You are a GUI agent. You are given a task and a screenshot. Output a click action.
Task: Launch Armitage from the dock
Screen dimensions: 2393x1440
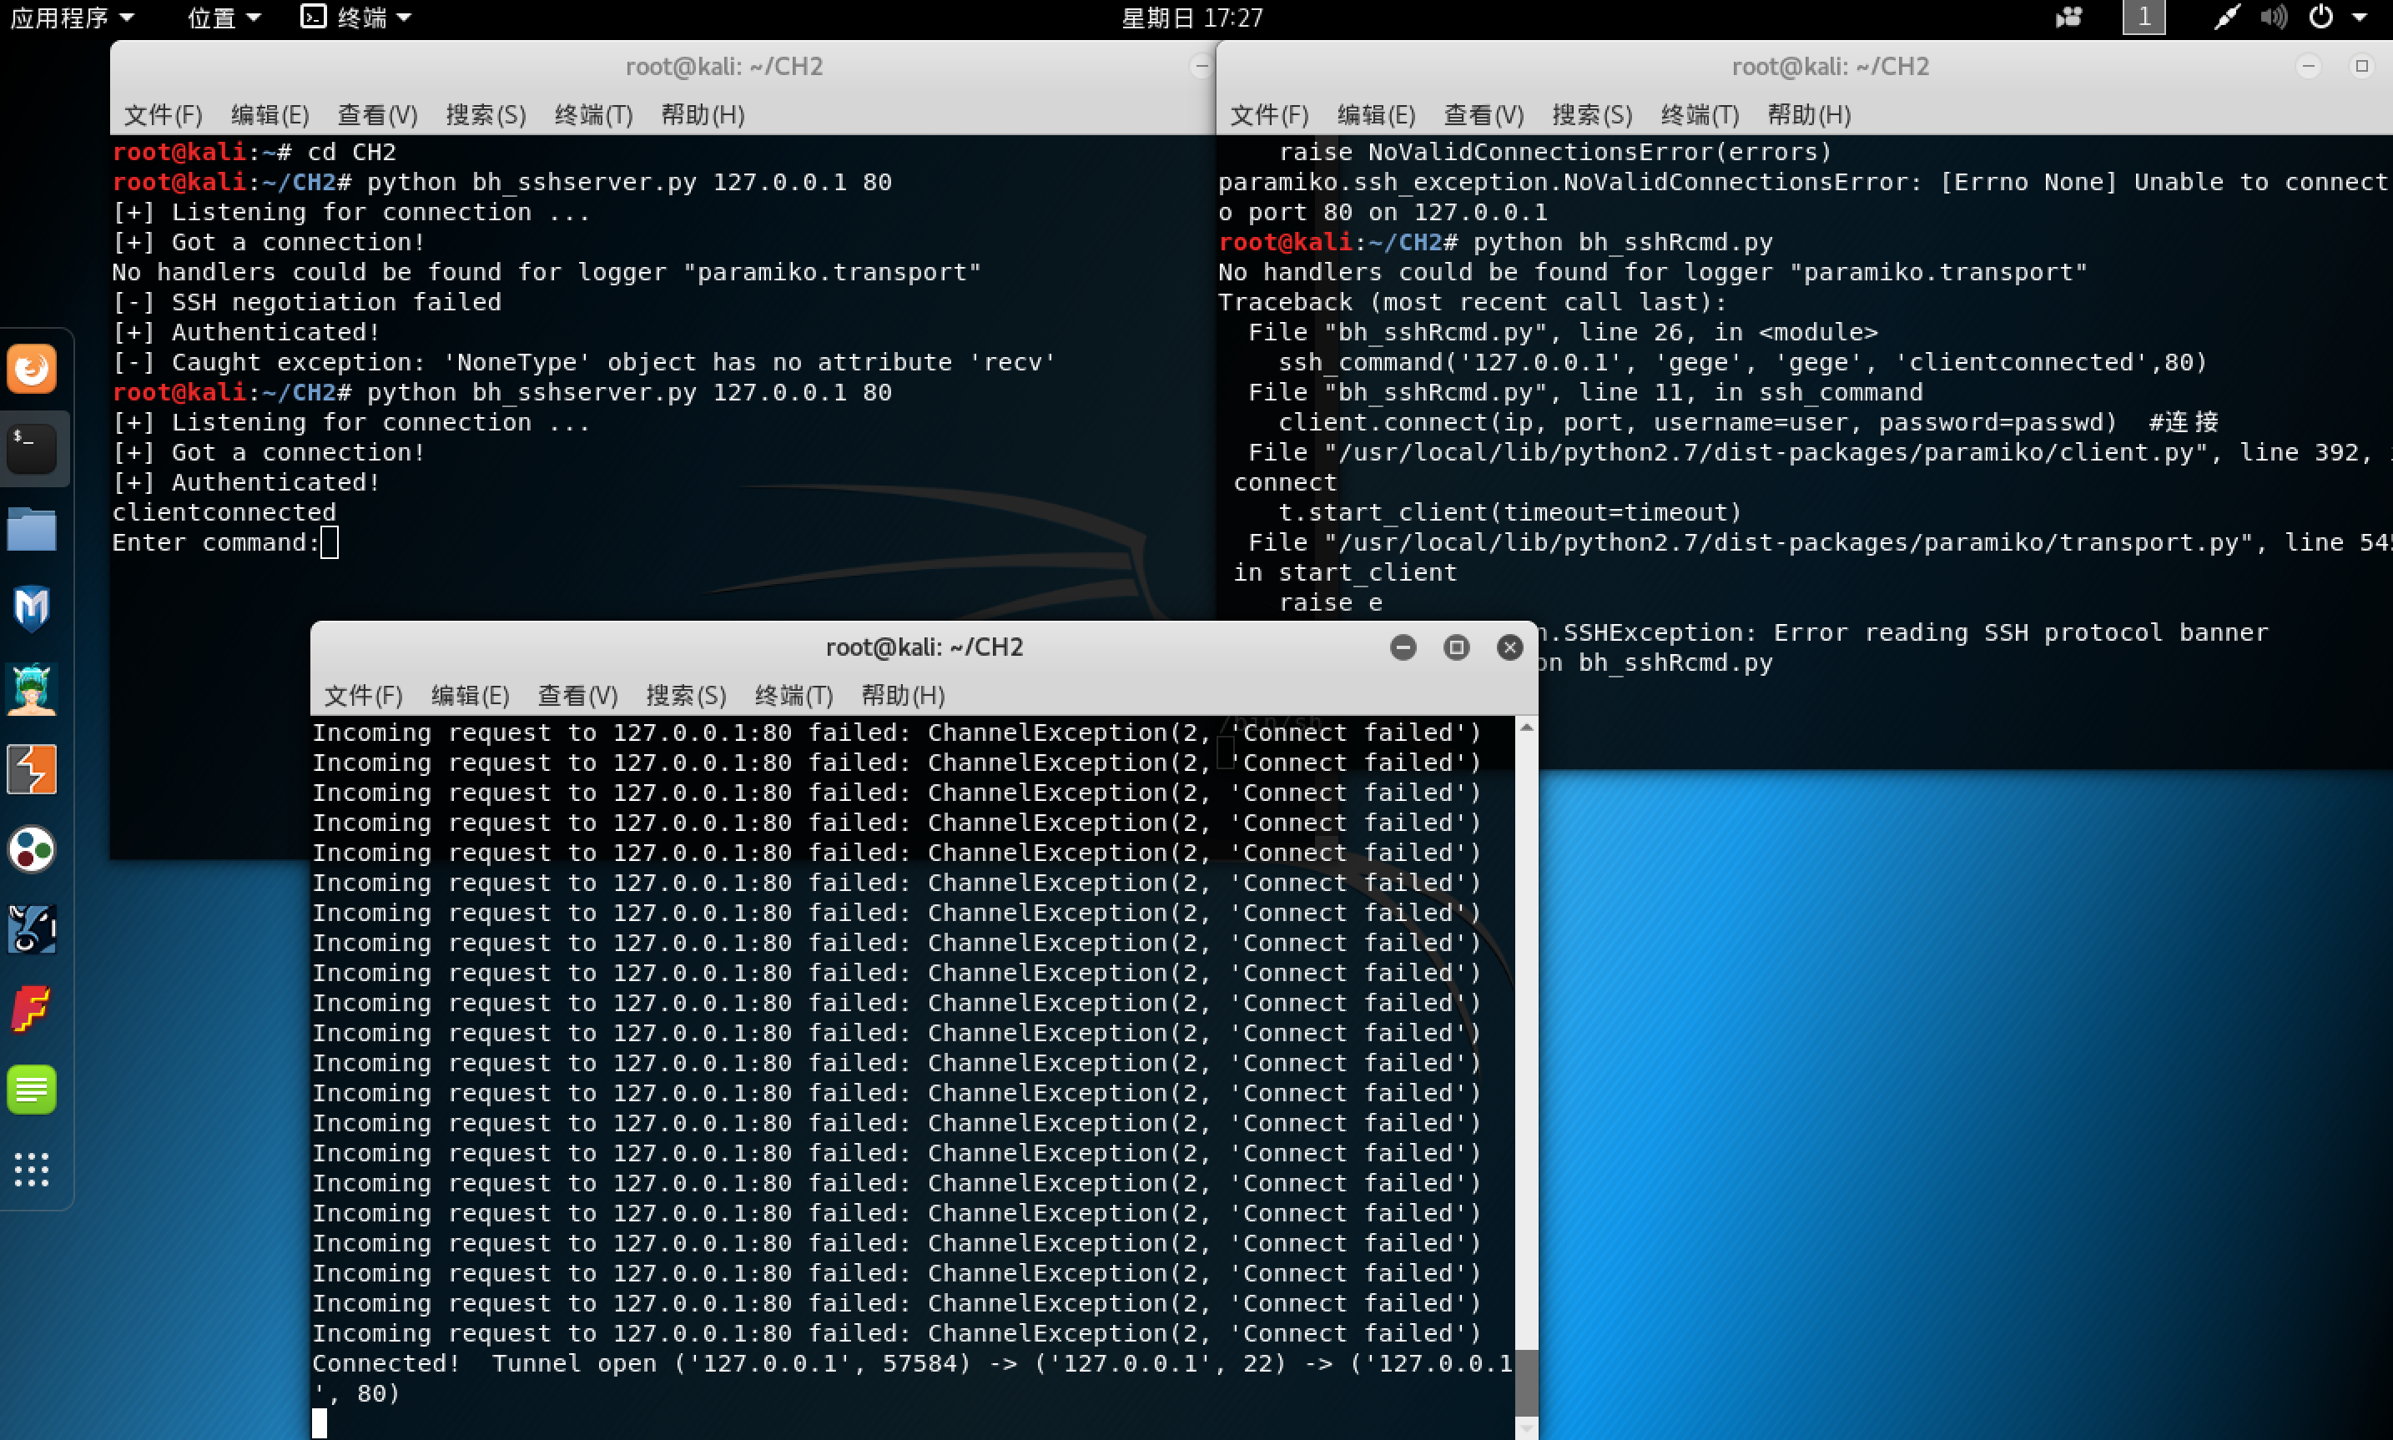pos(32,689)
